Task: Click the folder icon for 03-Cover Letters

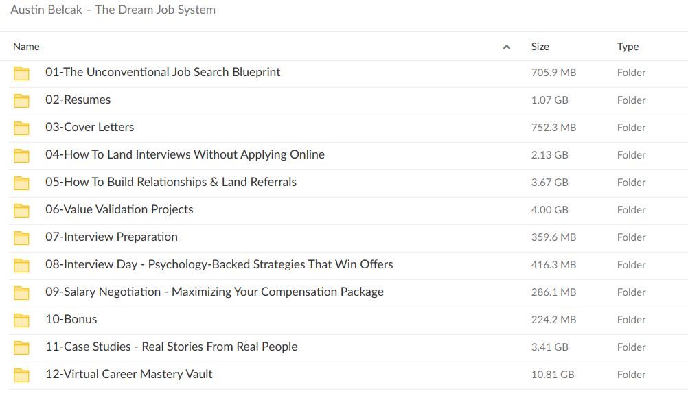Action: pyautogui.click(x=21, y=128)
